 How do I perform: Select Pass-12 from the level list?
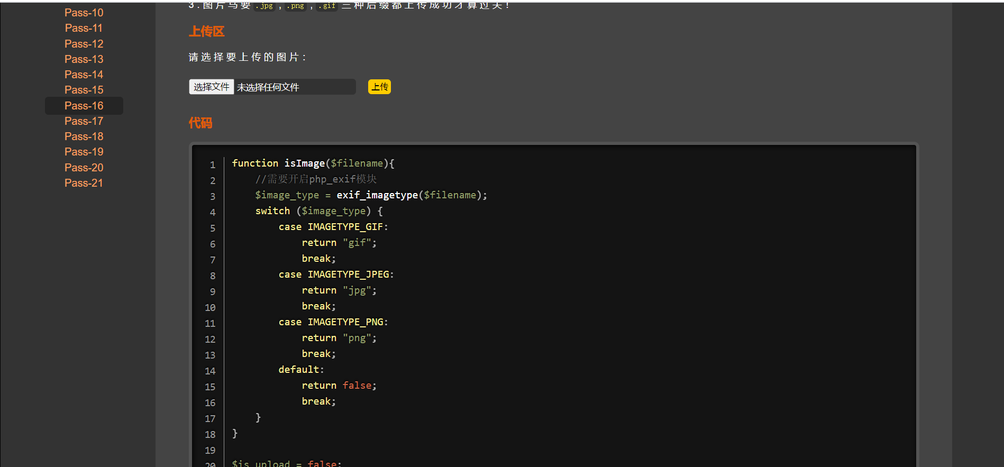click(x=84, y=44)
